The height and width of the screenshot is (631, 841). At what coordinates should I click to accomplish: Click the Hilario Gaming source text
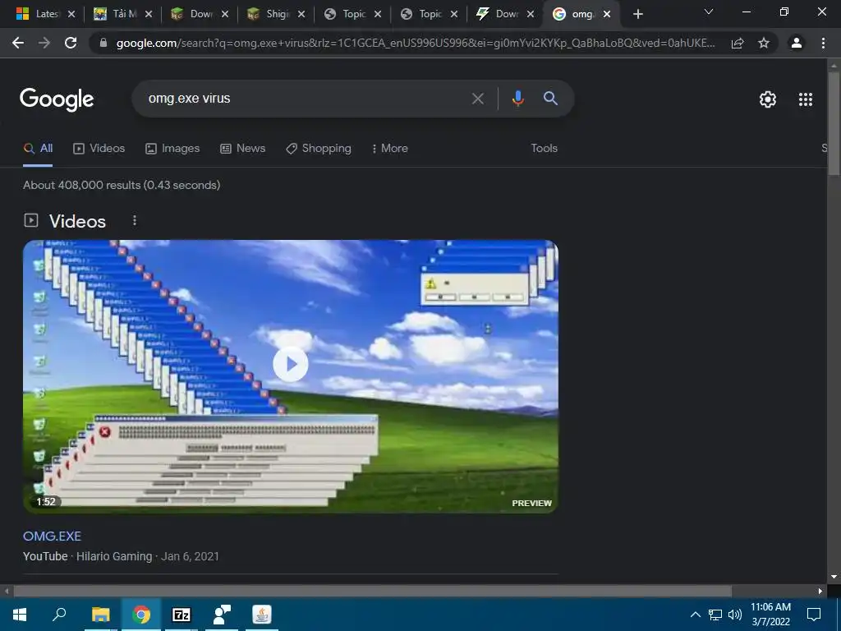click(114, 556)
